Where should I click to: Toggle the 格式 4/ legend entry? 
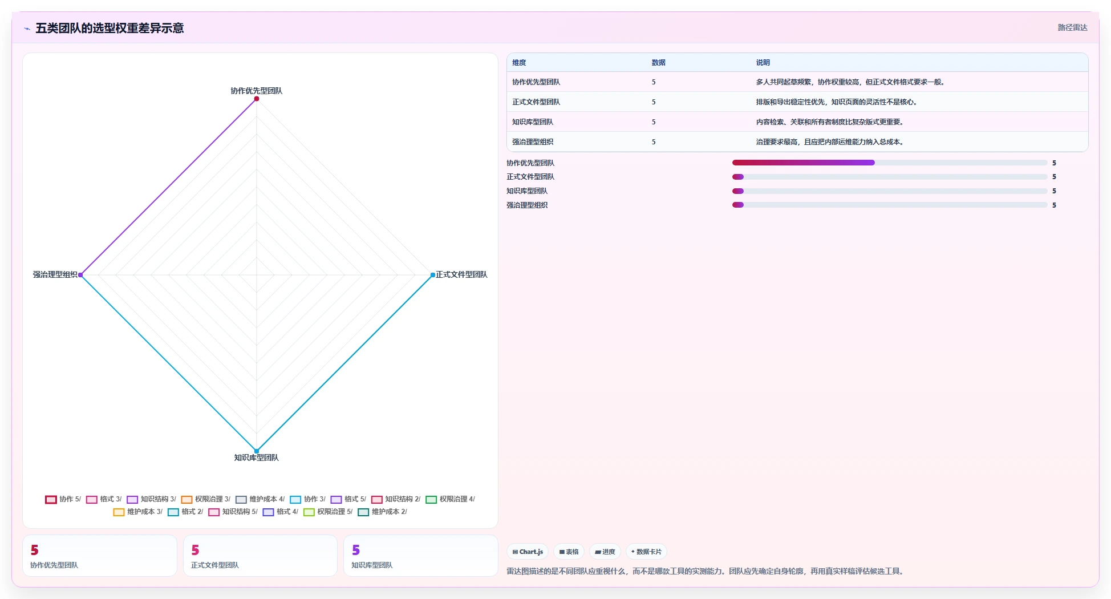pos(281,512)
